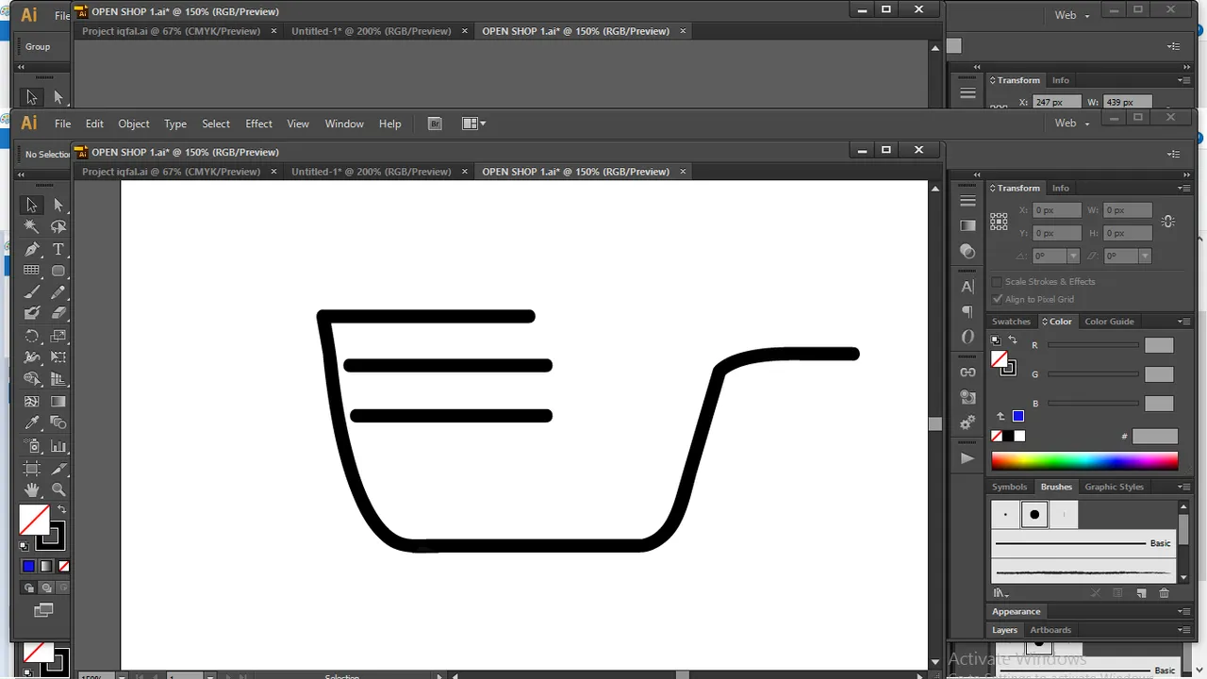Open the Brushes panel flyout menu

(1185, 487)
